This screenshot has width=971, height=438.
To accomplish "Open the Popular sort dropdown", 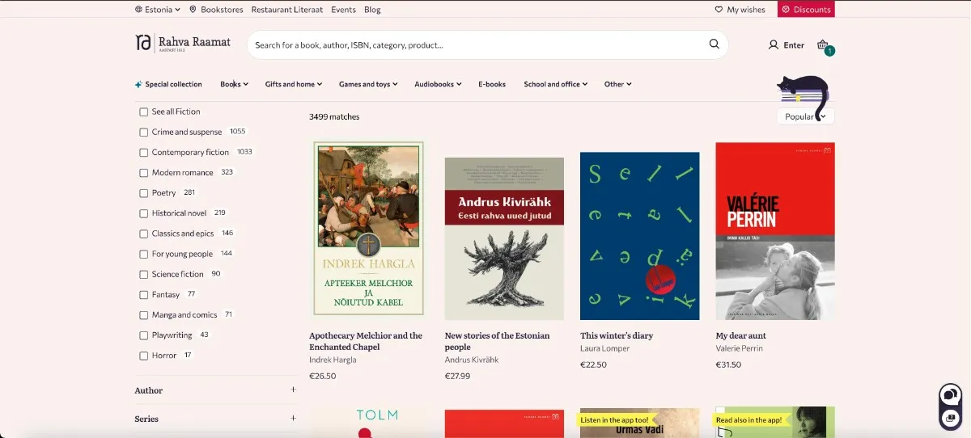I will pos(805,116).
